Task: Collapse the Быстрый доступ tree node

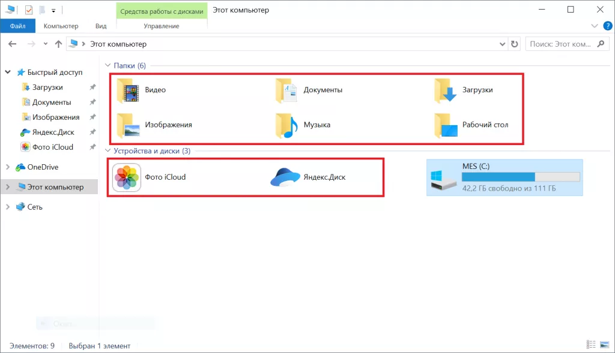Action: pyautogui.click(x=8, y=72)
